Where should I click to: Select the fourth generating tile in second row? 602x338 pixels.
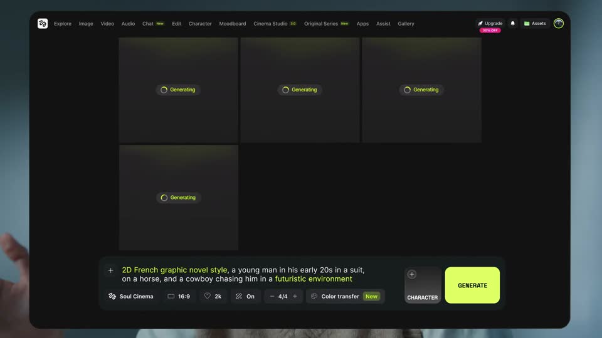(179, 197)
